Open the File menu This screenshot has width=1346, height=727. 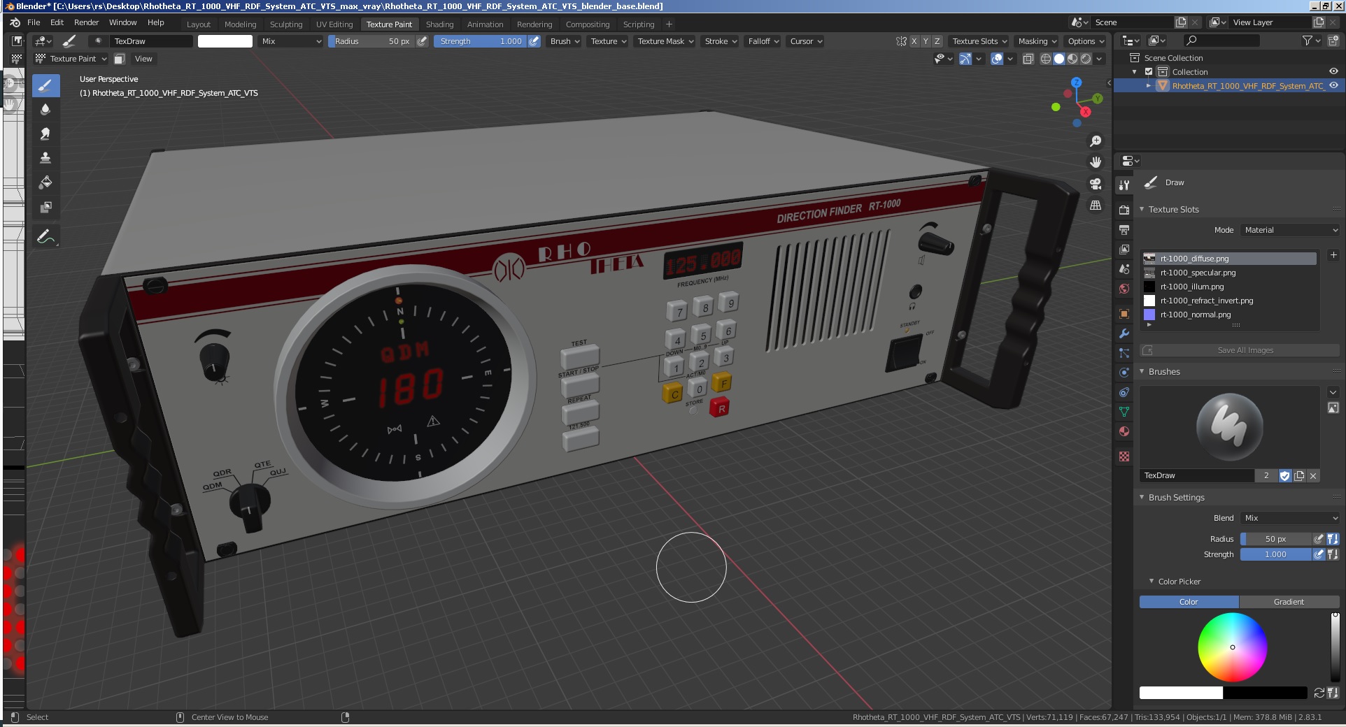(x=34, y=22)
